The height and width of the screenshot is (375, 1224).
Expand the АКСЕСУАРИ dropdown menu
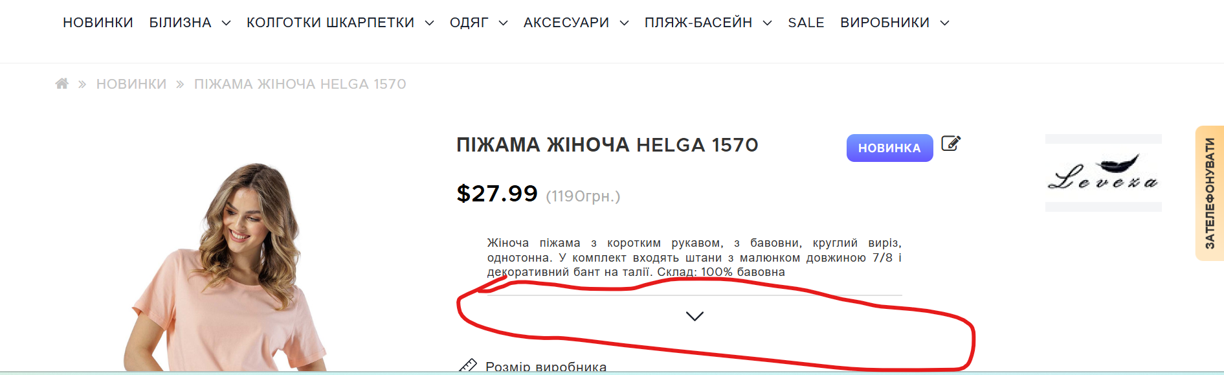(575, 23)
